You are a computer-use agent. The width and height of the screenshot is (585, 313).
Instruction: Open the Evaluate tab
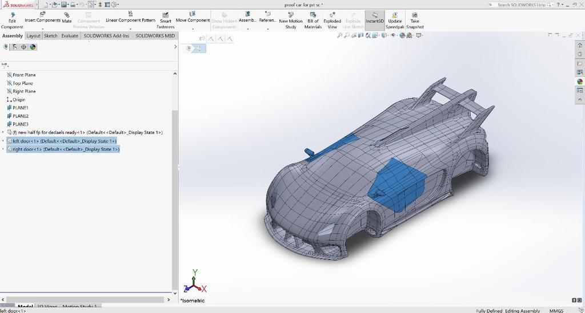coord(70,36)
